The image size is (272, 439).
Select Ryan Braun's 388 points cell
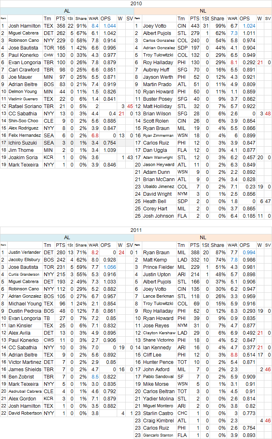coord(195,252)
